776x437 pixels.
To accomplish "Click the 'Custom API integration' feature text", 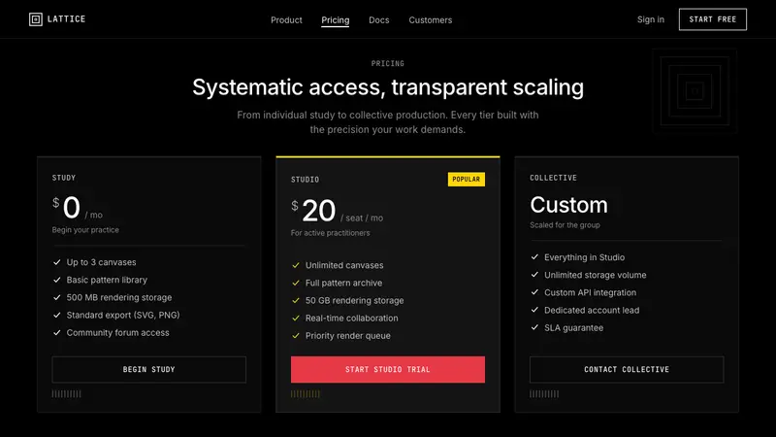I will (591, 292).
